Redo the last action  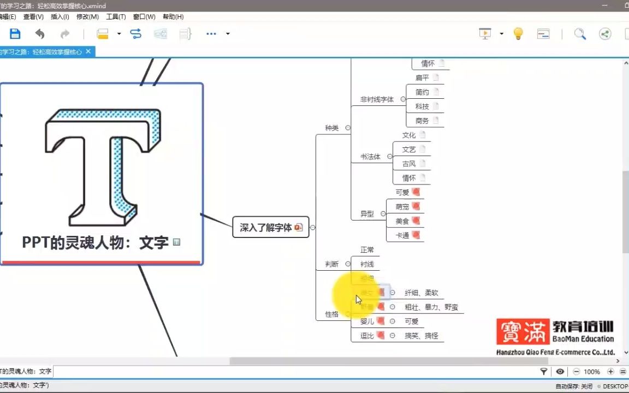64,33
